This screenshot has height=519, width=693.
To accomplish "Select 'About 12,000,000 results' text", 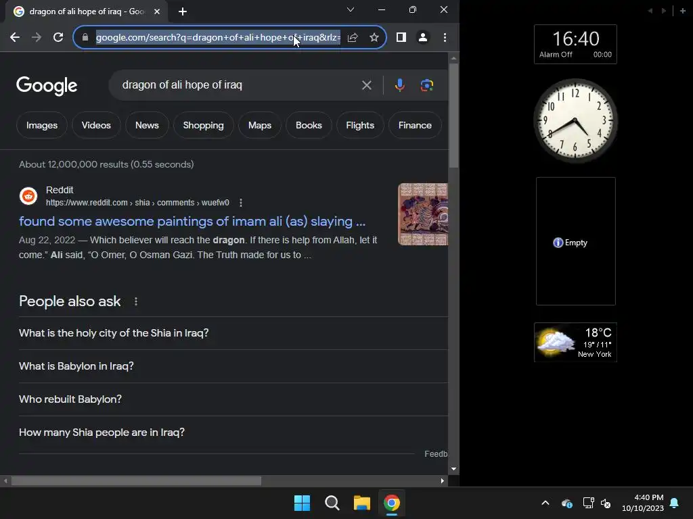I will (x=73, y=165).
